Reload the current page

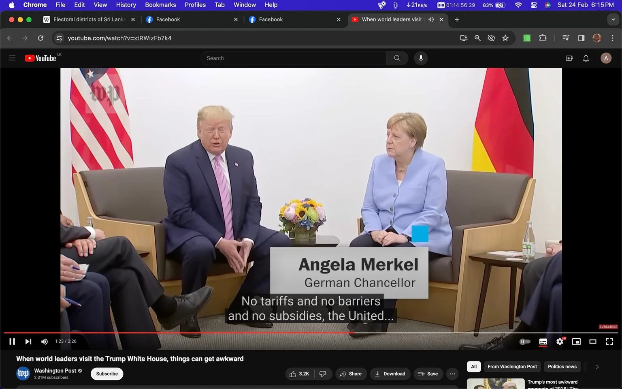click(x=40, y=38)
